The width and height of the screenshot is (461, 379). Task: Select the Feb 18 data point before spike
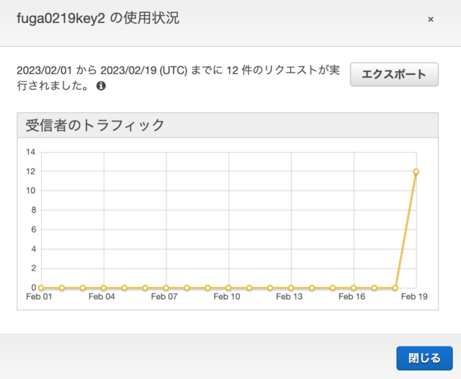(x=395, y=288)
